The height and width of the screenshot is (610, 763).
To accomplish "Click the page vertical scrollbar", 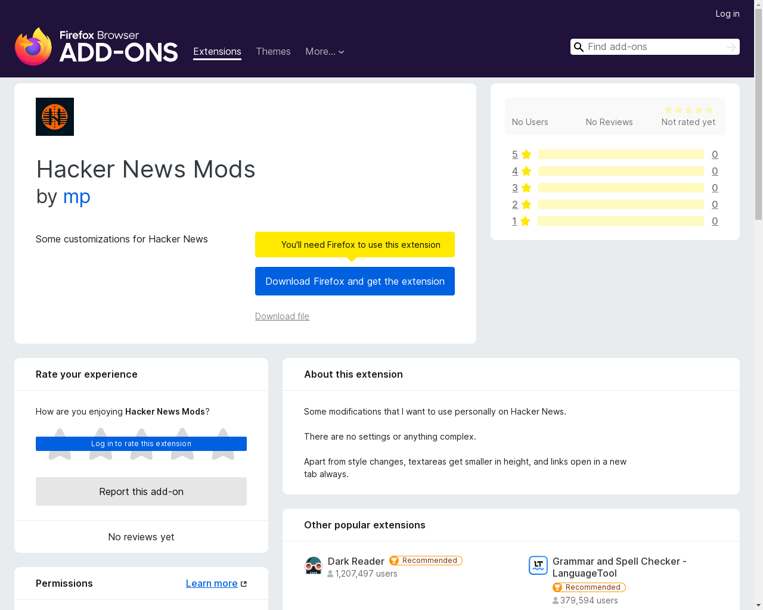I will click(758, 113).
